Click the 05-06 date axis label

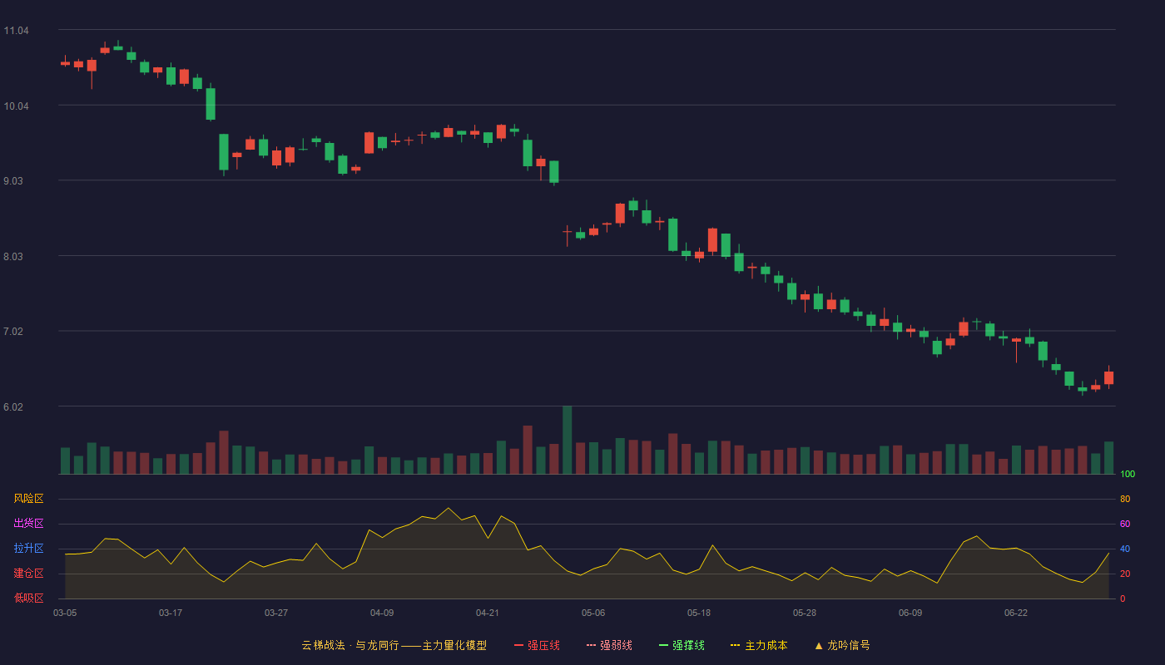[593, 613]
